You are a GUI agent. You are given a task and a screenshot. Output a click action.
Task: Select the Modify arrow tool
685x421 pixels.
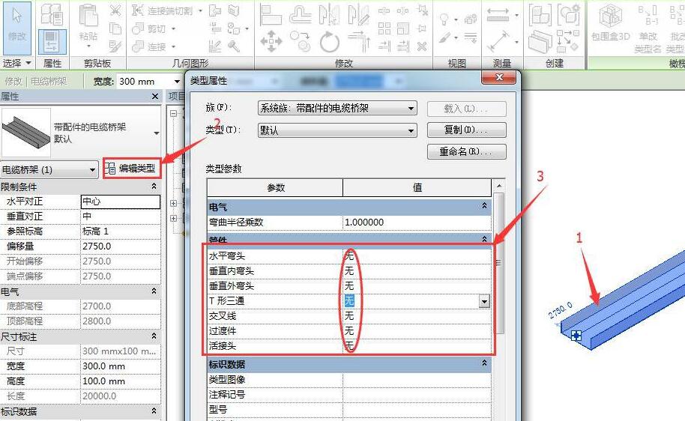click(17, 28)
